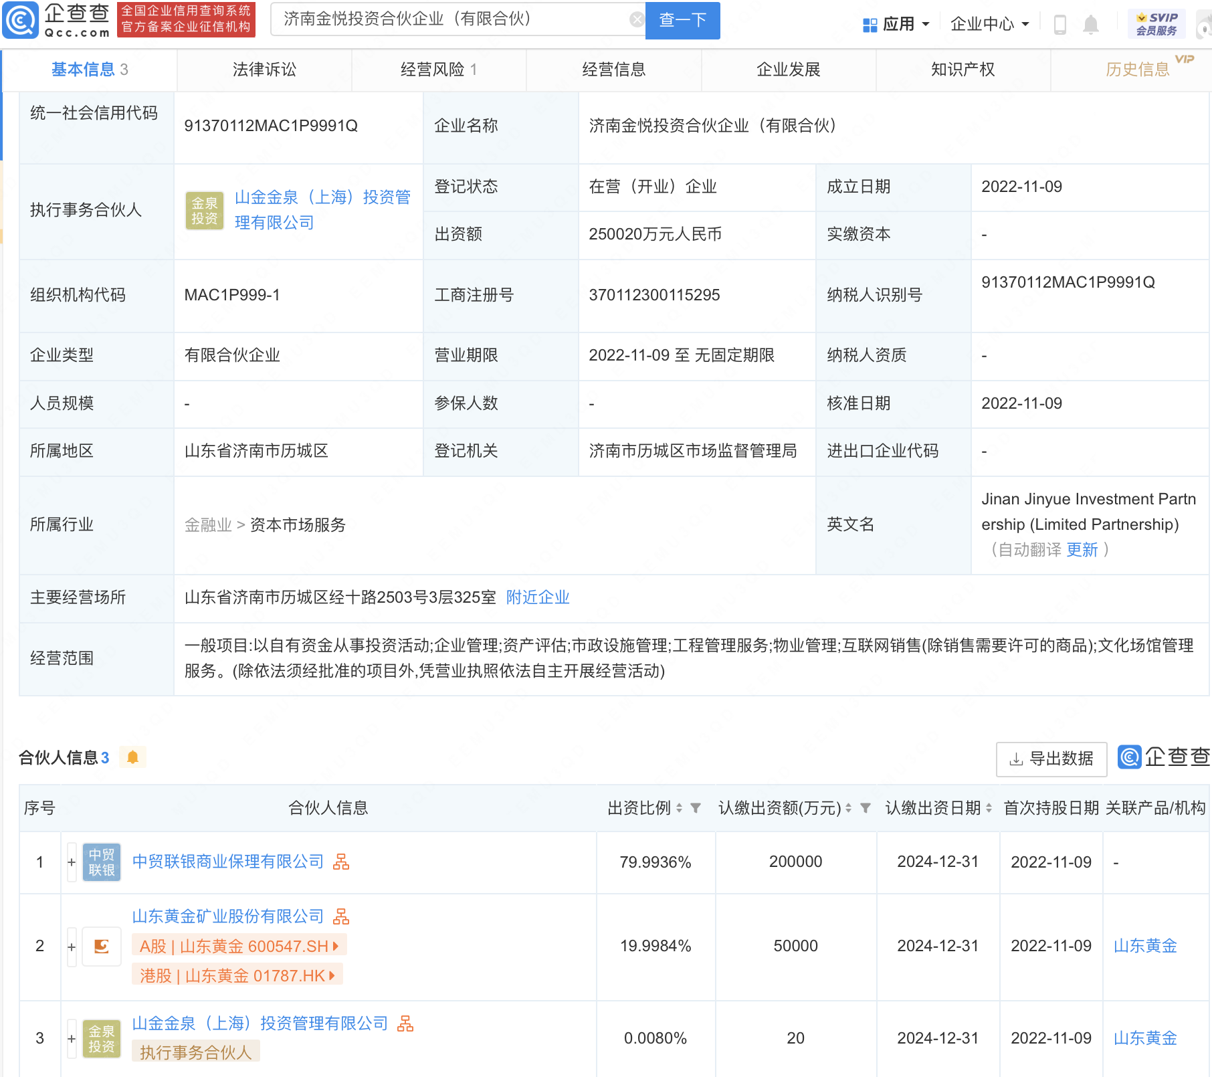Image resolution: width=1212 pixels, height=1077 pixels.
Task: Click 山东黄金矿业 company logo in row 2
Action: (102, 947)
